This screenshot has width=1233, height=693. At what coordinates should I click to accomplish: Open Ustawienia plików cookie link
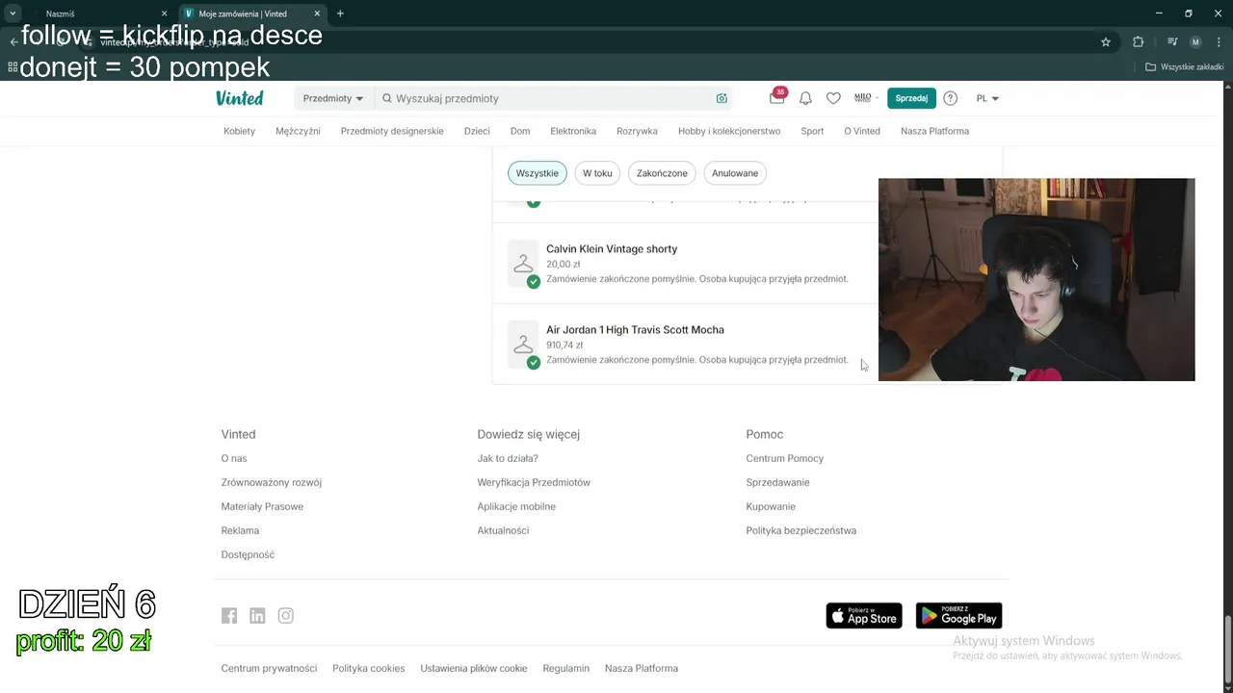pos(474,668)
